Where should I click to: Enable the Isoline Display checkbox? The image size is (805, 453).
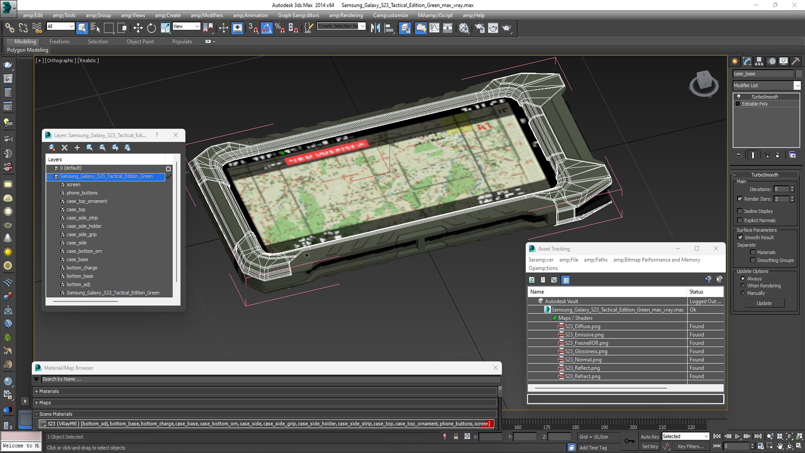click(x=740, y=211)
